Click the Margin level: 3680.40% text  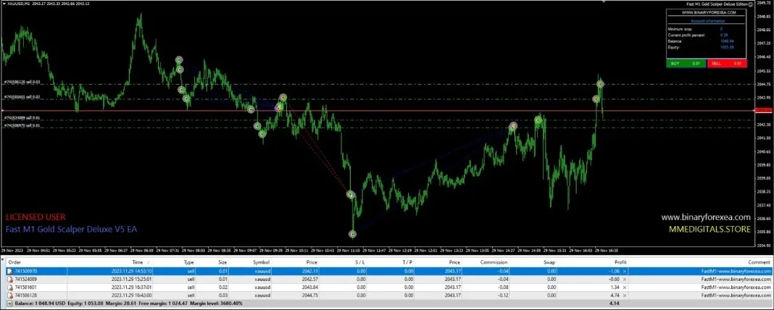(217, 303)
